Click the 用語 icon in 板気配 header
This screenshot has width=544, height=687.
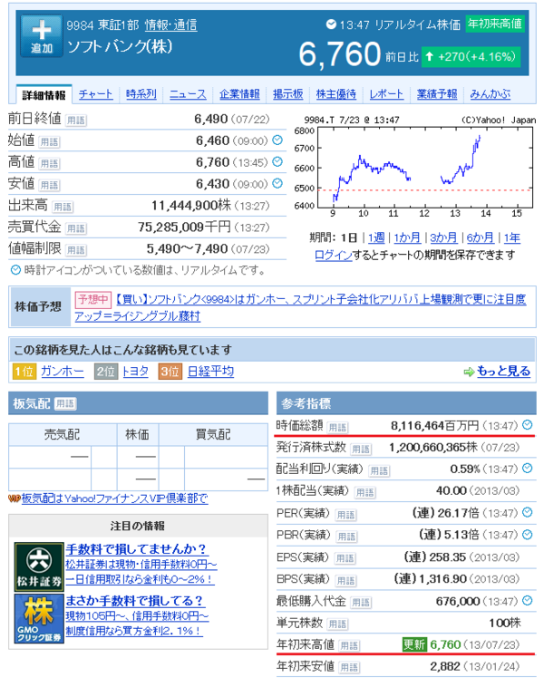(x=65, y=403)
